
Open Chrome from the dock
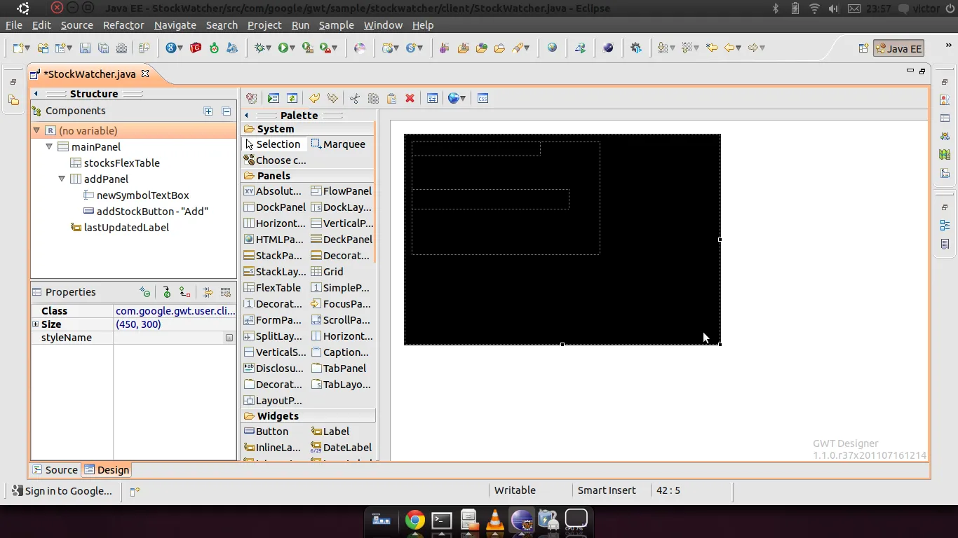point(414,520)
